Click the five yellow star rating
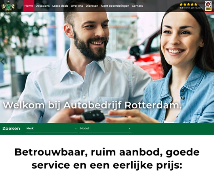The image size is (214, 171). click(x=189, y=4)
